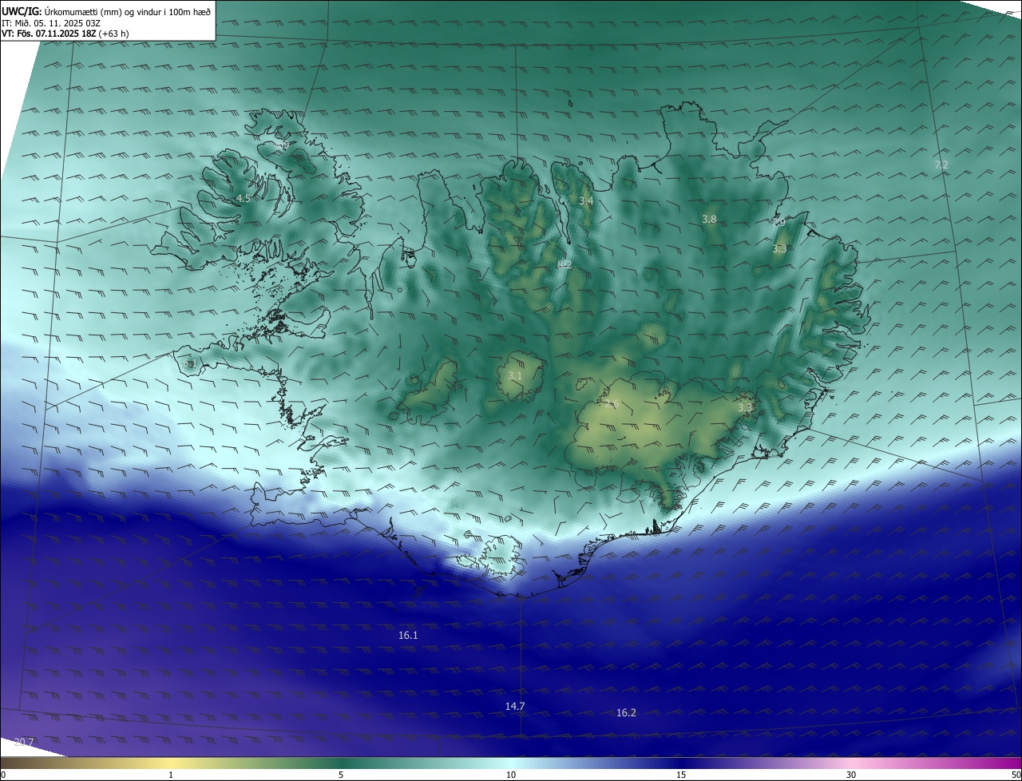Click the 2.9 value on the map
Image resolution: width=1022 pixels, height=781 pixels.
(x=778, y=223)
